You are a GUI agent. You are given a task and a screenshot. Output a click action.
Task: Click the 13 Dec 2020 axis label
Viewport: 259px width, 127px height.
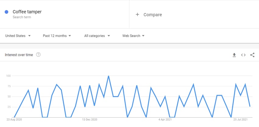point(90,120)
